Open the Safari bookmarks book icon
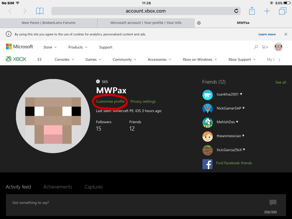The image size is (292, 219). point(40,11)
